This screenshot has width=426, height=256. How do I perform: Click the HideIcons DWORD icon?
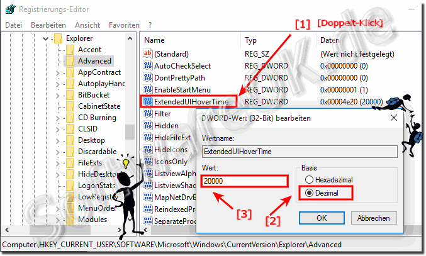tap(147, 149)
